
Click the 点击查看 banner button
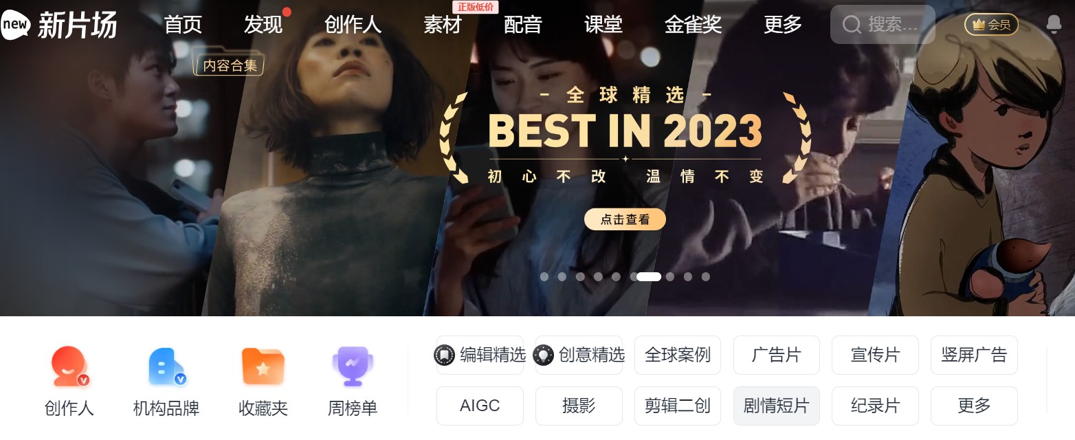tap(625, 219)
